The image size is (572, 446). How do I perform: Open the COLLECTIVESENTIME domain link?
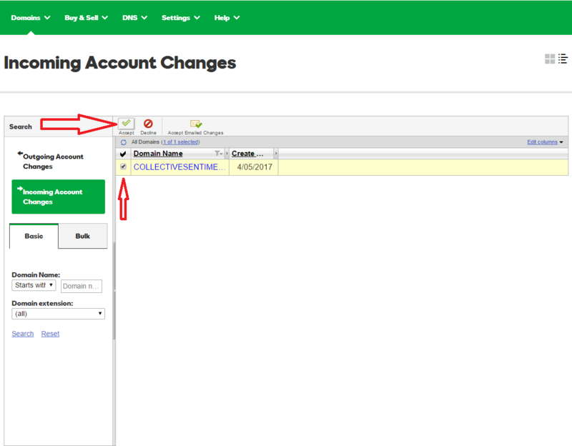pos(180,167)
